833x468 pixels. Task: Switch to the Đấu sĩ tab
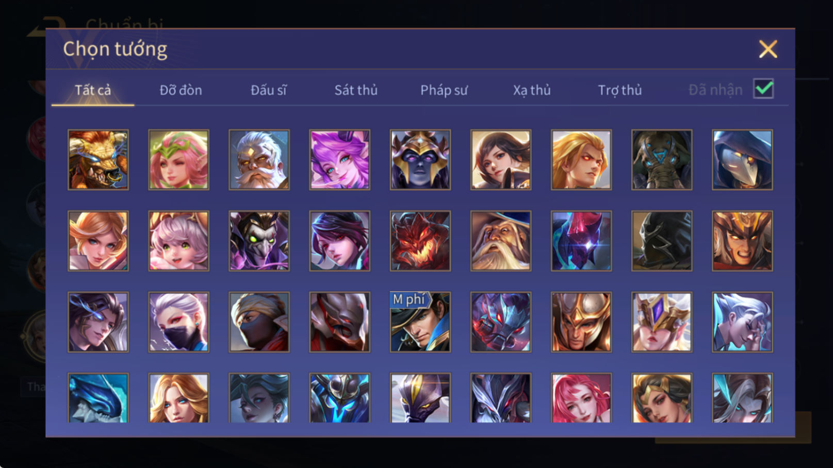point(268,90)
